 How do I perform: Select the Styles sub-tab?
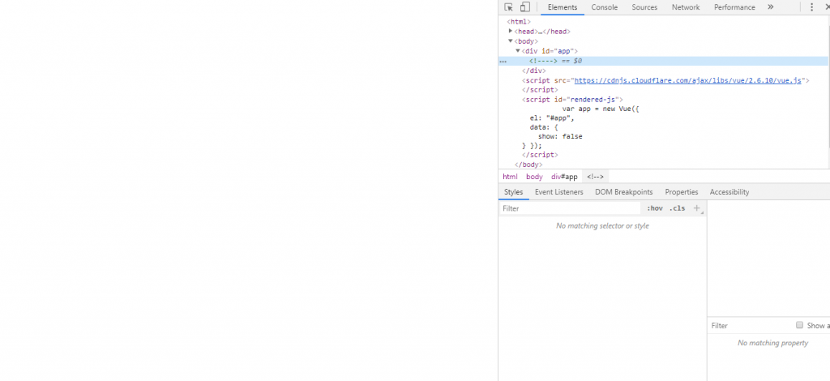click(x=513, y=192)
